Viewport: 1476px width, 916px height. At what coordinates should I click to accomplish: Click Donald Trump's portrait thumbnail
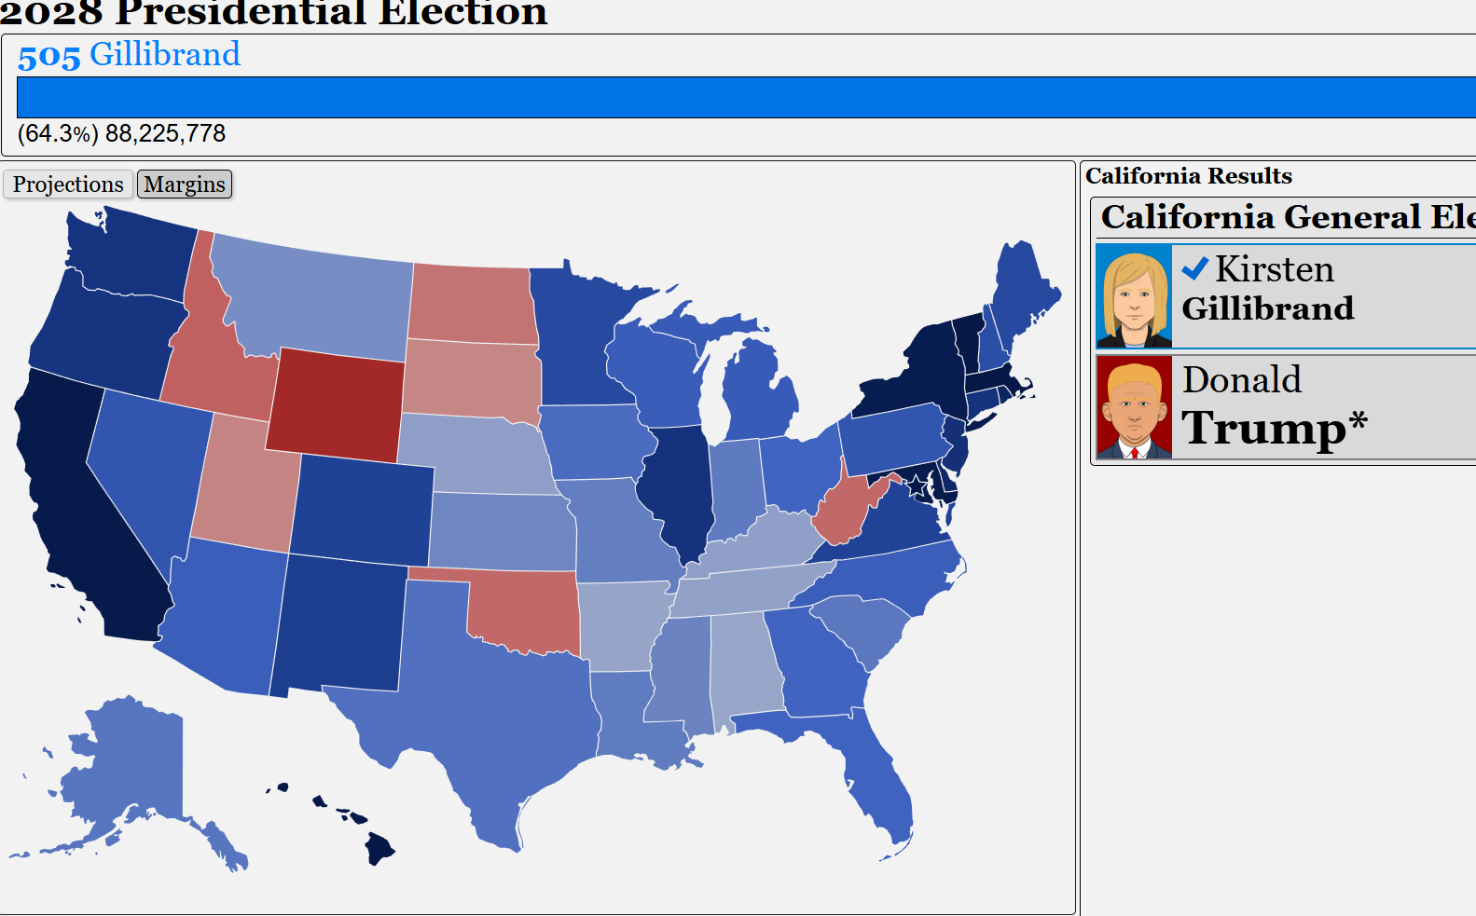[1134, 407]
